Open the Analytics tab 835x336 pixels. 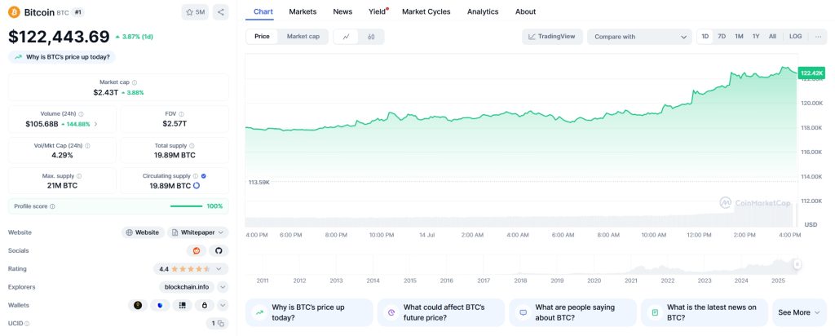[x=483, y=11]
